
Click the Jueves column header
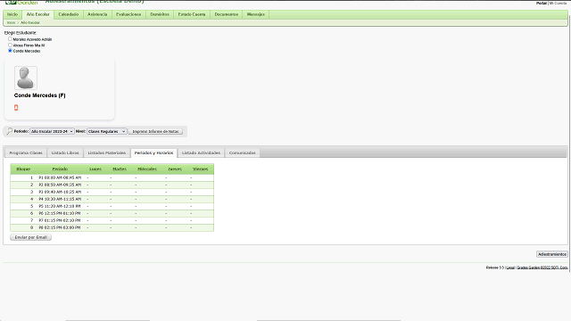click(x=175, y=169)
